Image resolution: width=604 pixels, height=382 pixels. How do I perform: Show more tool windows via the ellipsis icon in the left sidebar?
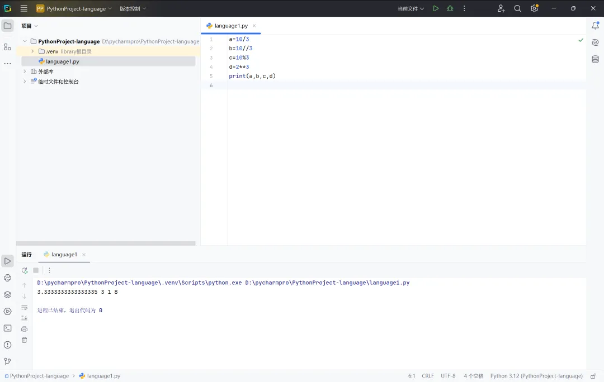[7, 64]
